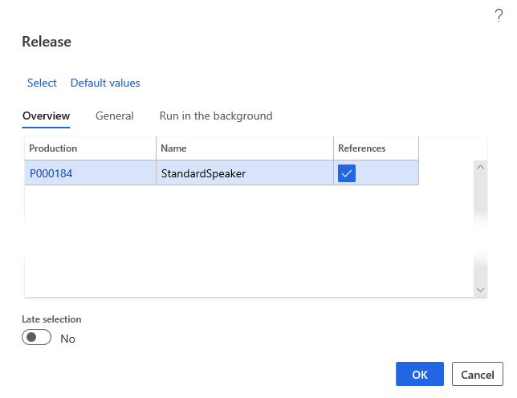Switch to the General tab
The height and width of the screenshot is (398, 517).
(115, 116)
